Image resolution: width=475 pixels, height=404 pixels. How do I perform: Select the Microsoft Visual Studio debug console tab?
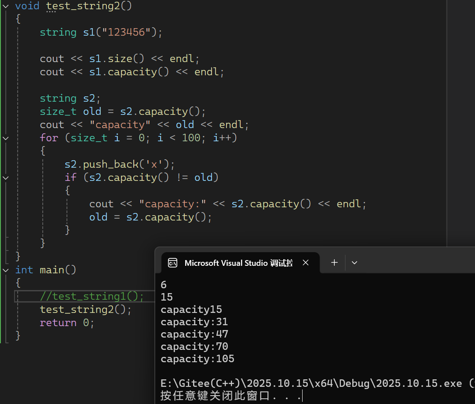click(241, 263)
